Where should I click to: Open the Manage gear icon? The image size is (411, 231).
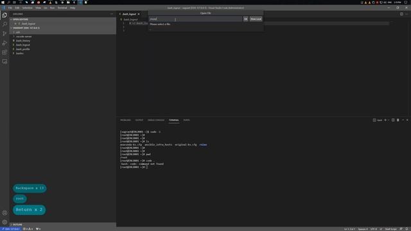[x=4, y=222]
